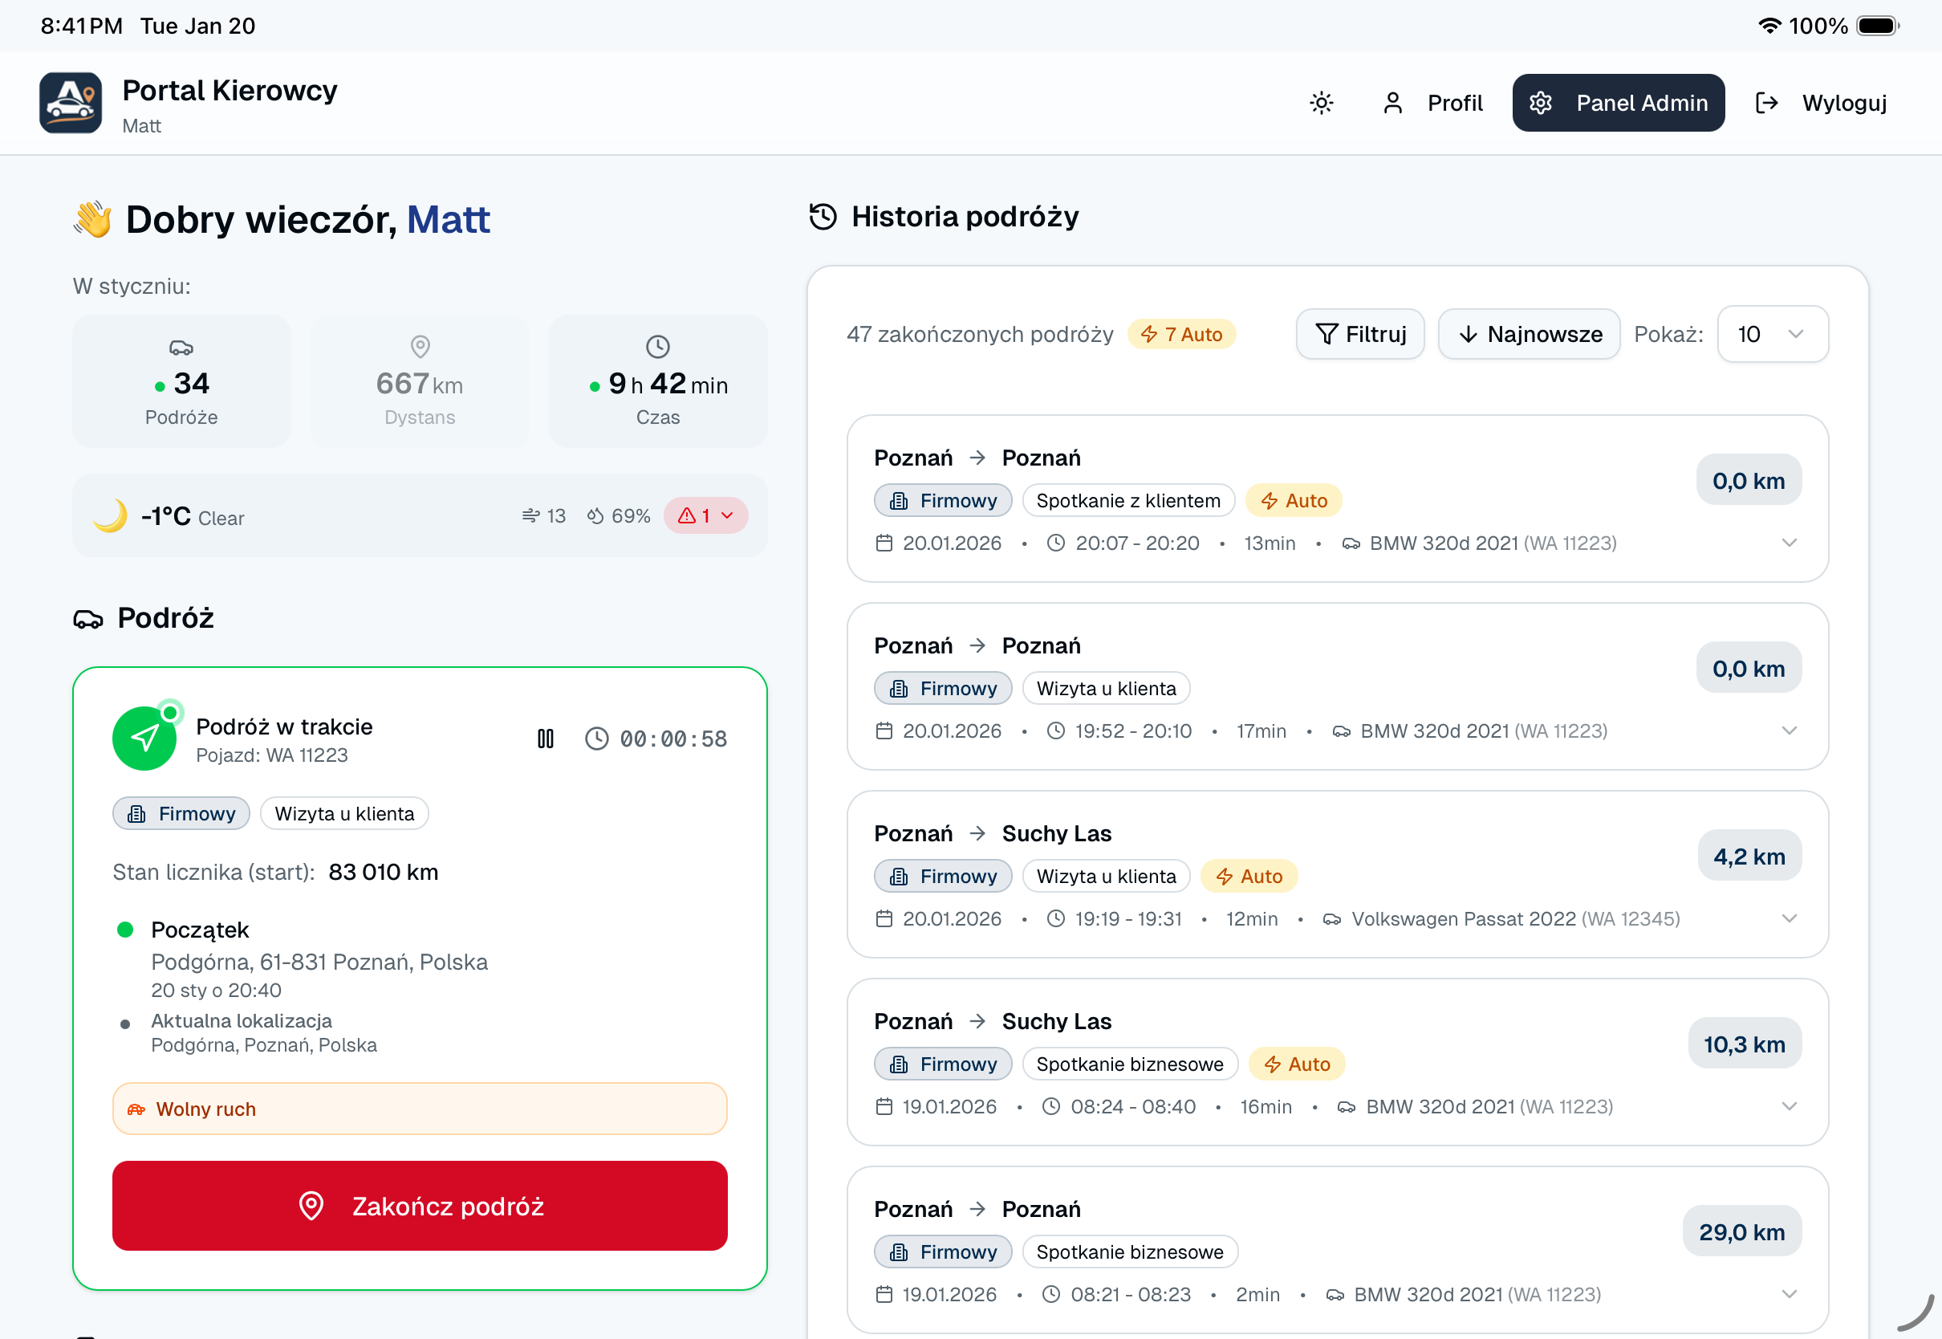
Task: Toggle light/dark theme sun icon
Action: coord(1322,104)
